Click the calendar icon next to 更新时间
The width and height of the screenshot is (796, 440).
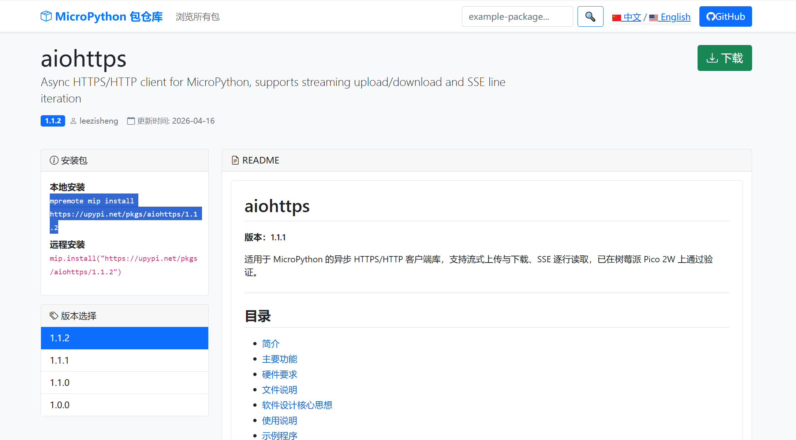[x=131, y=121]
